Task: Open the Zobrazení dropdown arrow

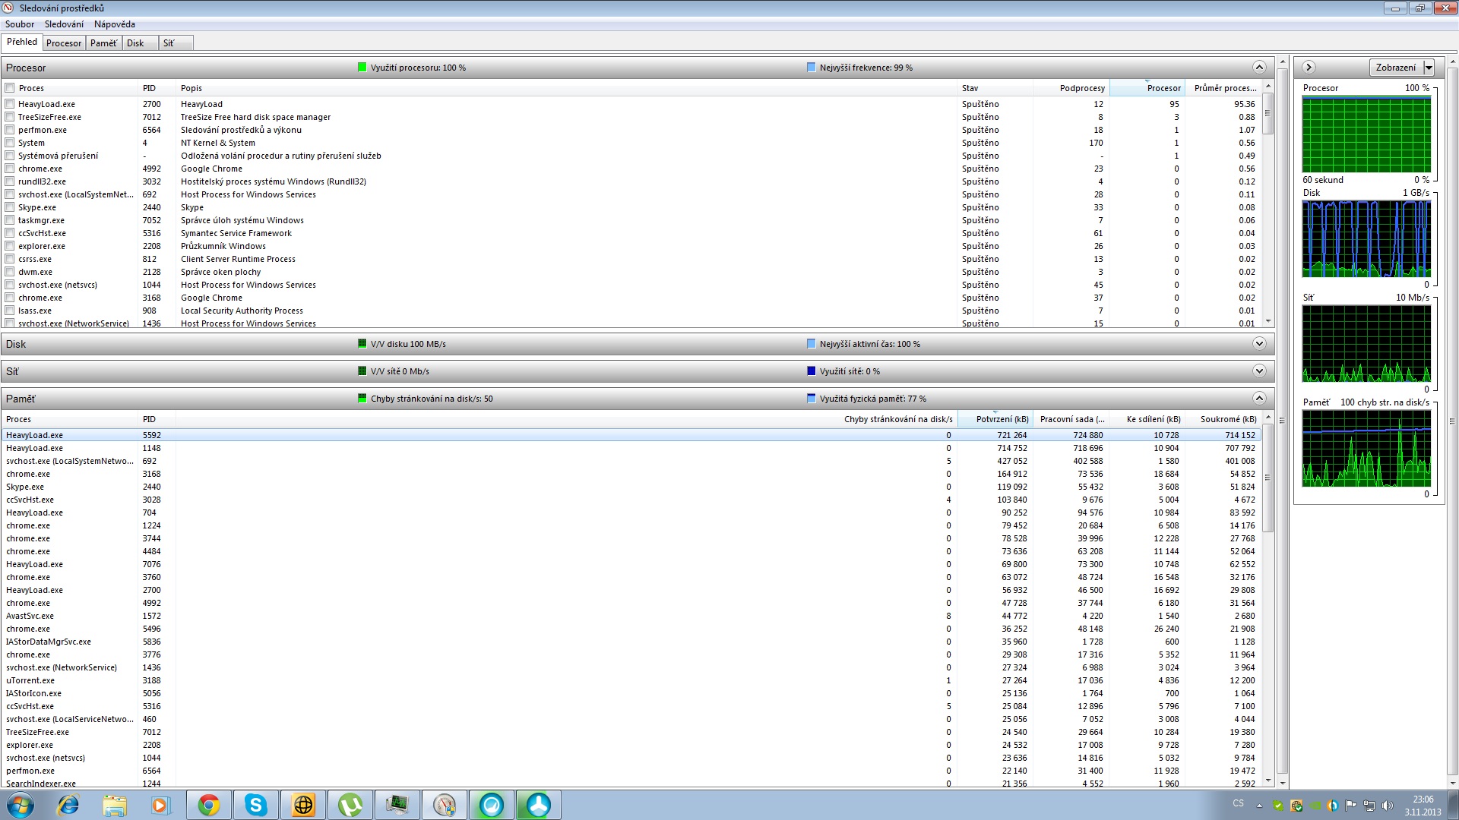Action: pyautogui.click(x=1429, y=68)
